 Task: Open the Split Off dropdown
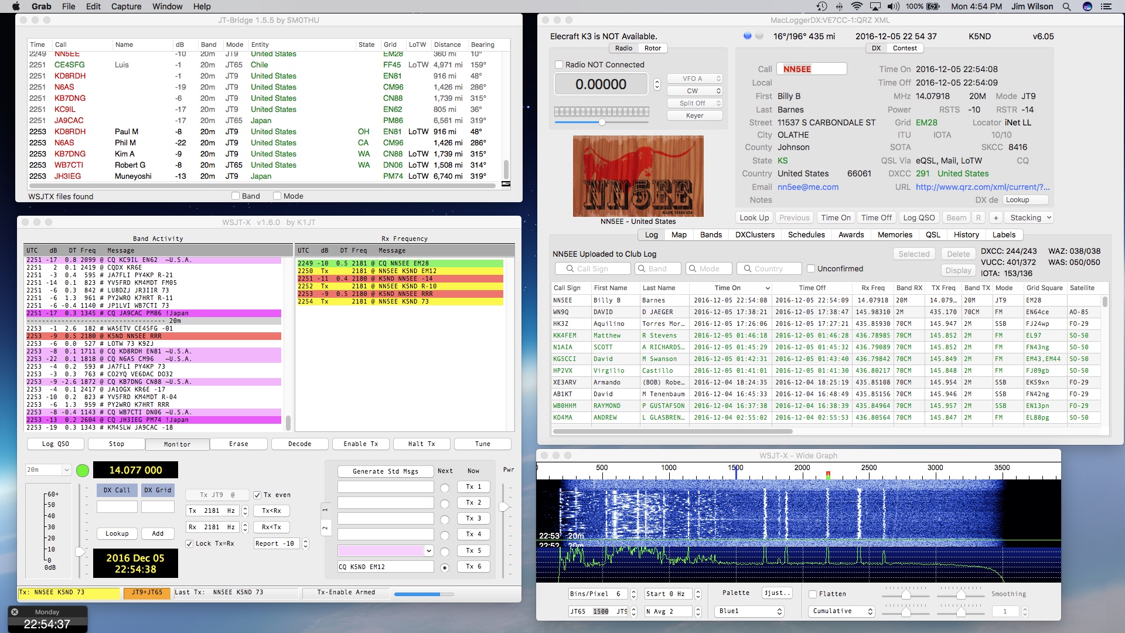click(x=695, y=103)
